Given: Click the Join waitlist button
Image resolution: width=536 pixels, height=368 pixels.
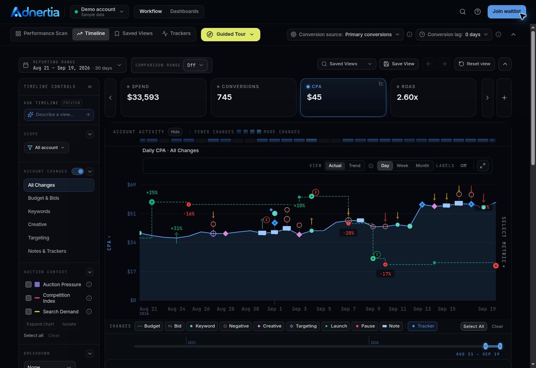Looking at the screenshot, I should [x=507, y=12].
